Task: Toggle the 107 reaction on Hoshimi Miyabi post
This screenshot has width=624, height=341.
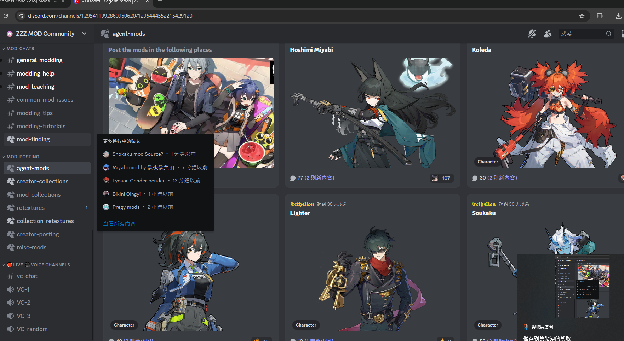Action: pos(441,178)
